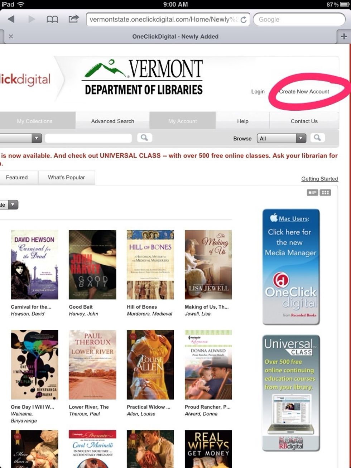Open the Getting Started link
The height and width of the screenshot is (468, 351).
tap(319, 179)
